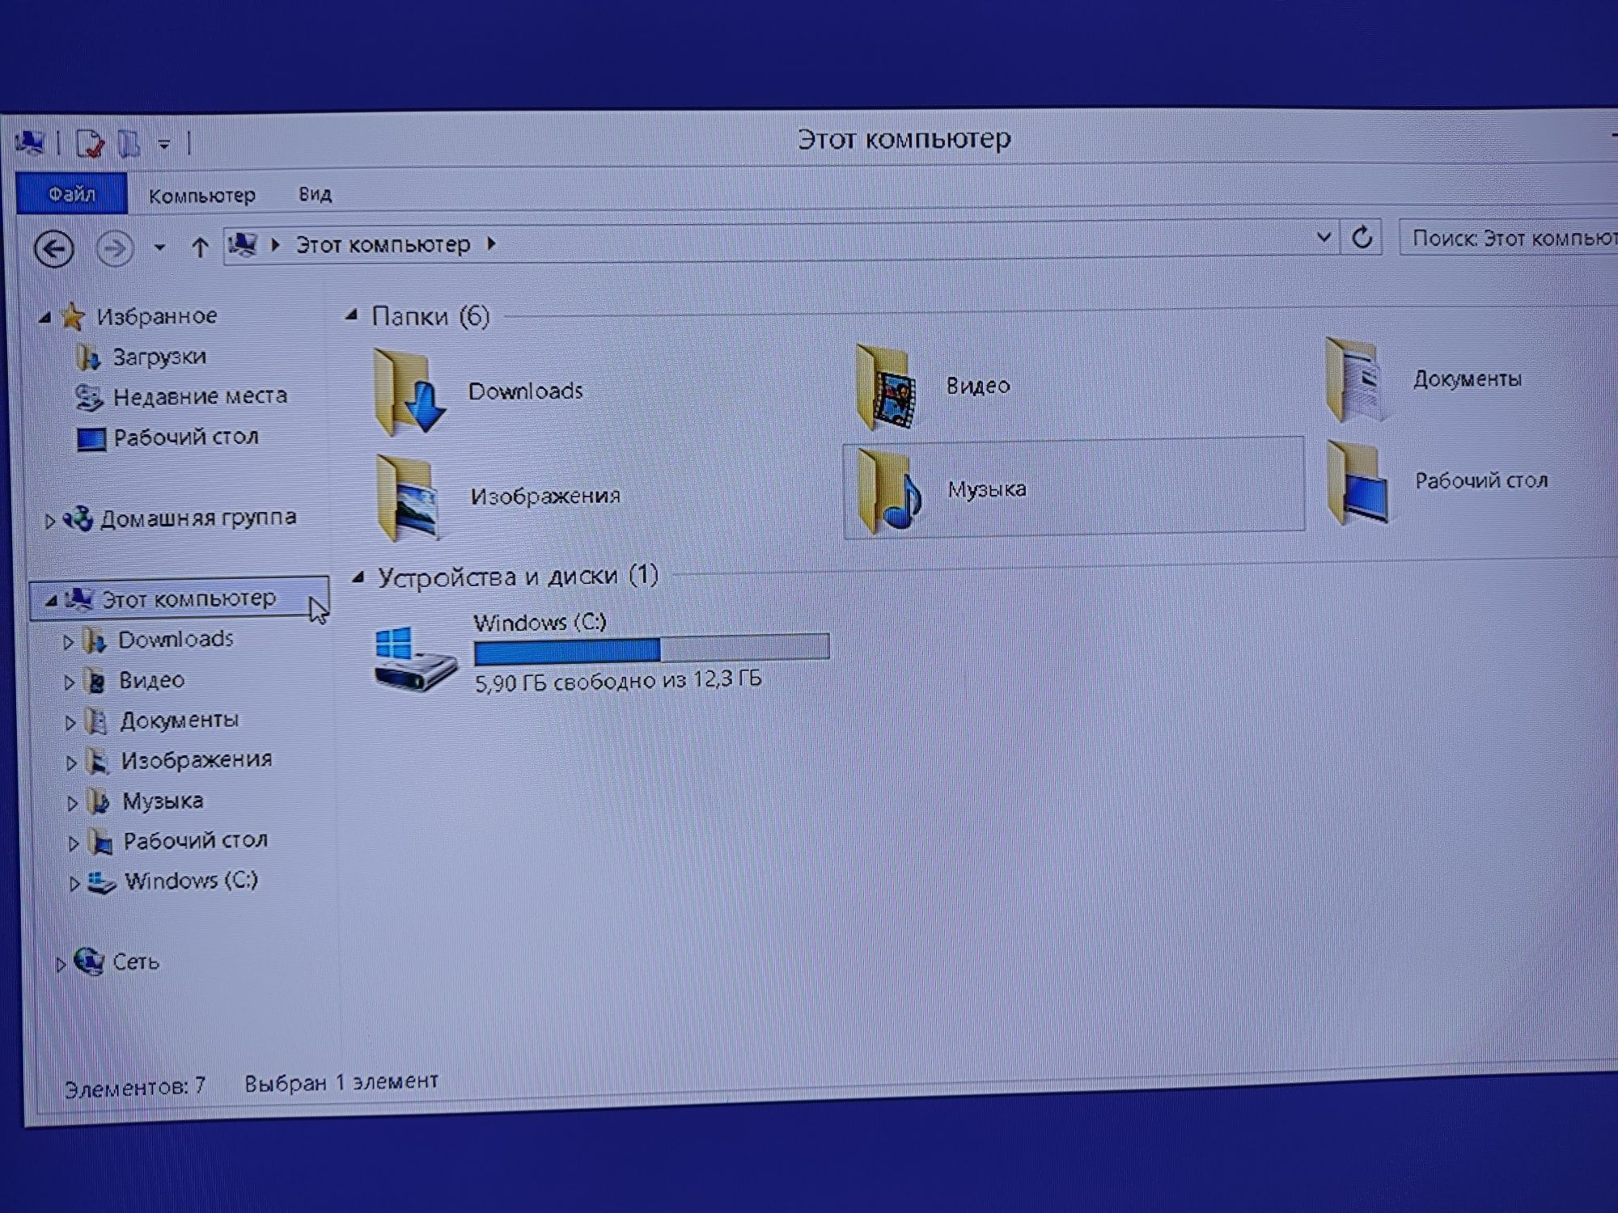The width and height of the screenshot is (1618, 1213).
Task: Click the Устройства и диски (1) header label
Action: point(518,577)
